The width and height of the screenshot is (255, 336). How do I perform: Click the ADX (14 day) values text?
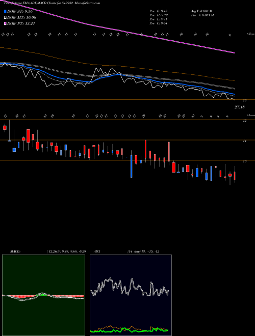(x=143, y=251)
